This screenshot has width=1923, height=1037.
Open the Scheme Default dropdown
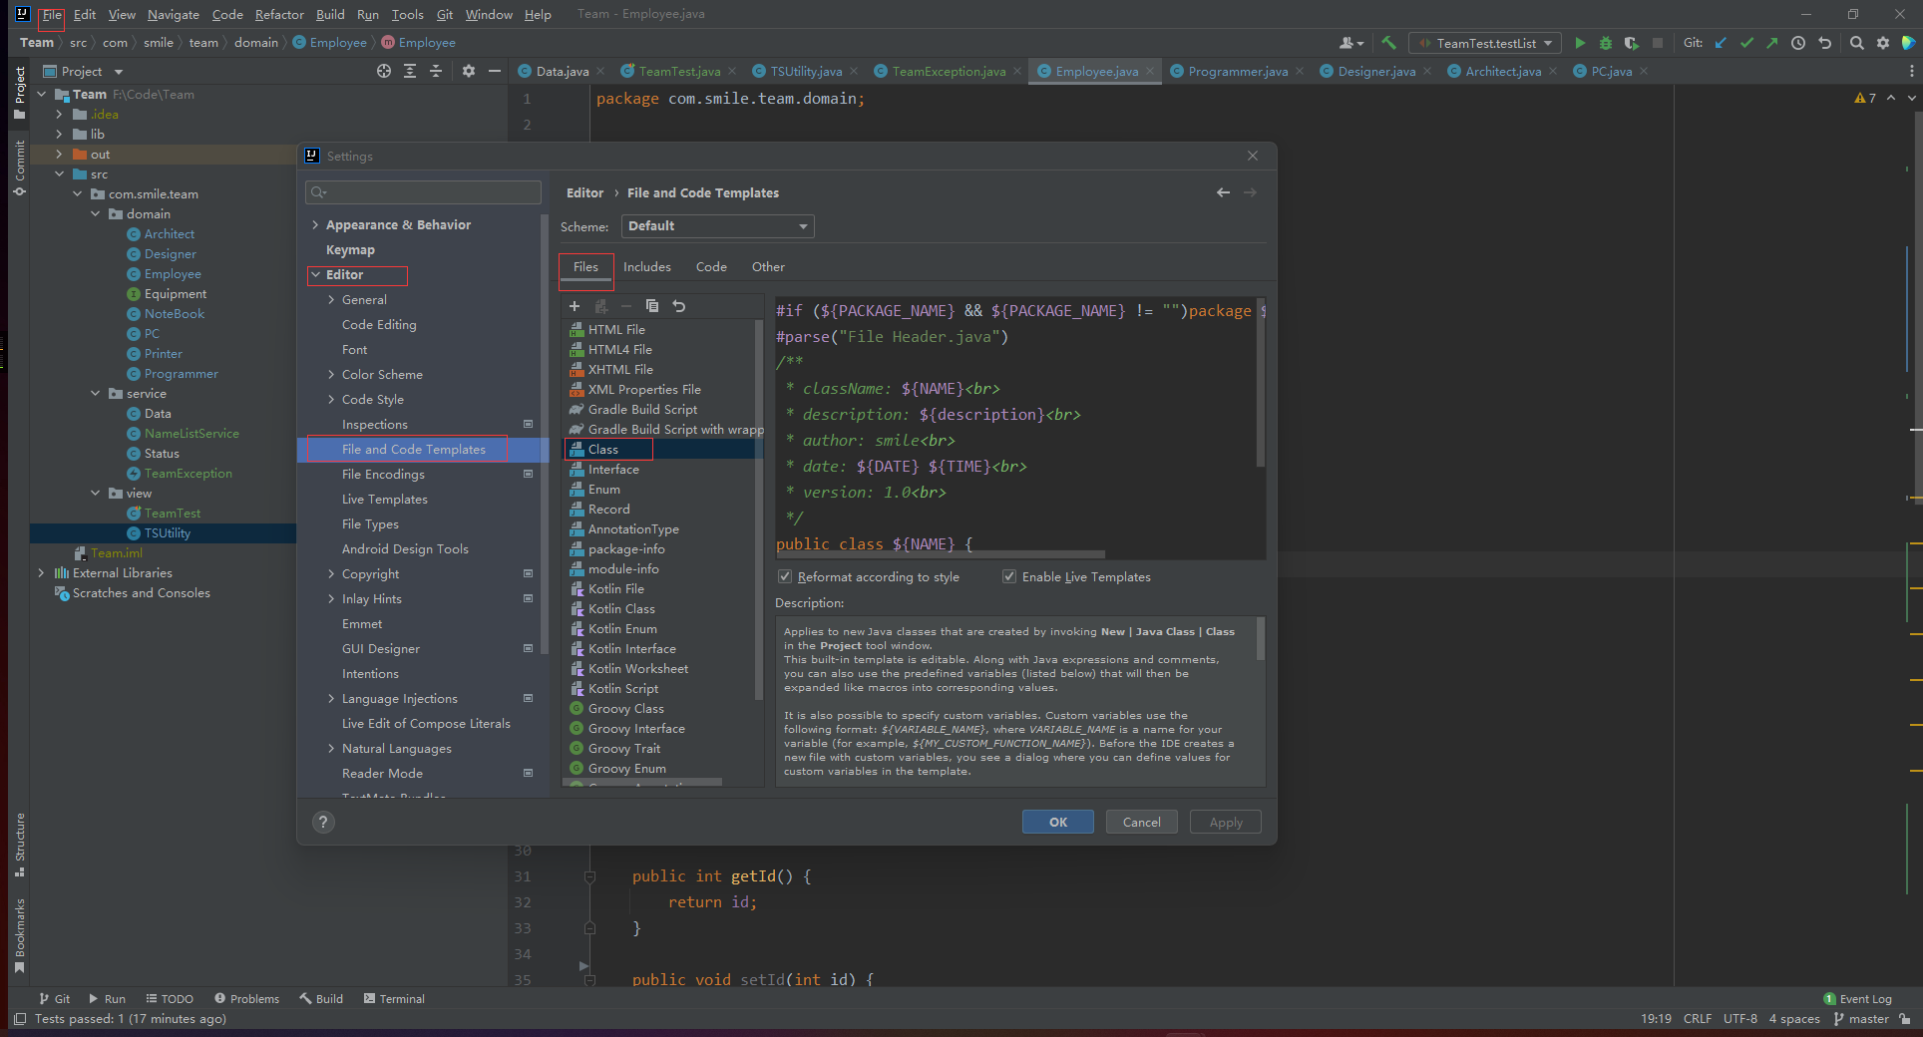click(x=717, y=226)
